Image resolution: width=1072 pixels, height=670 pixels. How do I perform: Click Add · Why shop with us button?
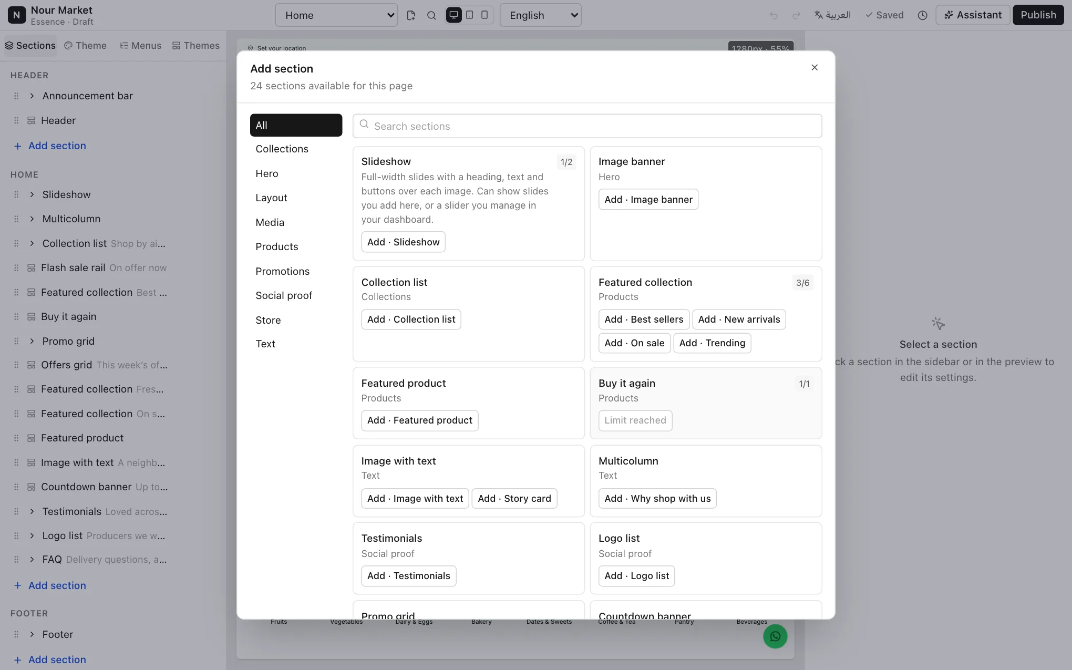[657, 499]
